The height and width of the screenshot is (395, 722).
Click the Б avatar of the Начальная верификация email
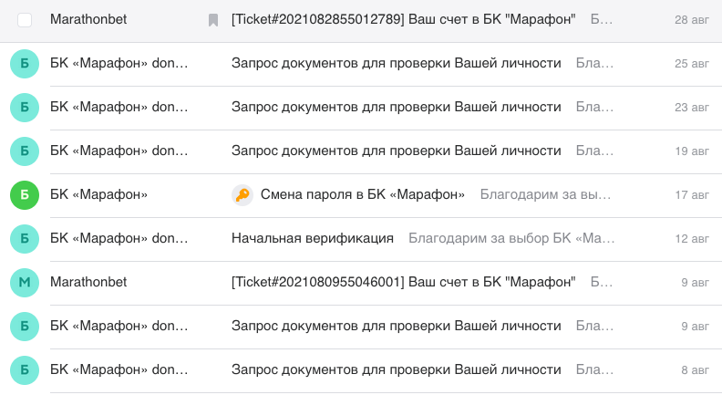click(x=25, y=238)
